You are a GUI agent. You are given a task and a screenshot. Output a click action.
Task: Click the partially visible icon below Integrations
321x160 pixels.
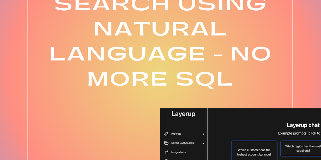166,159
